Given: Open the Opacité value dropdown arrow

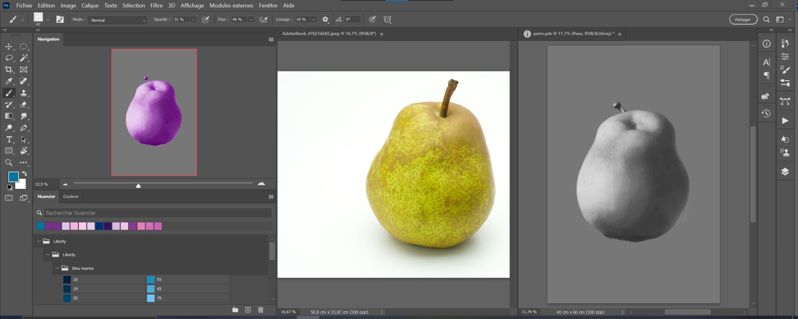Looking at the screenshot, I should click(193, 20).
